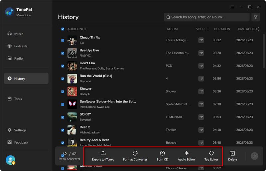Uncheck the Beat It checkbox
The height and width of the screenshot is (171, 266).
point(63,130)
